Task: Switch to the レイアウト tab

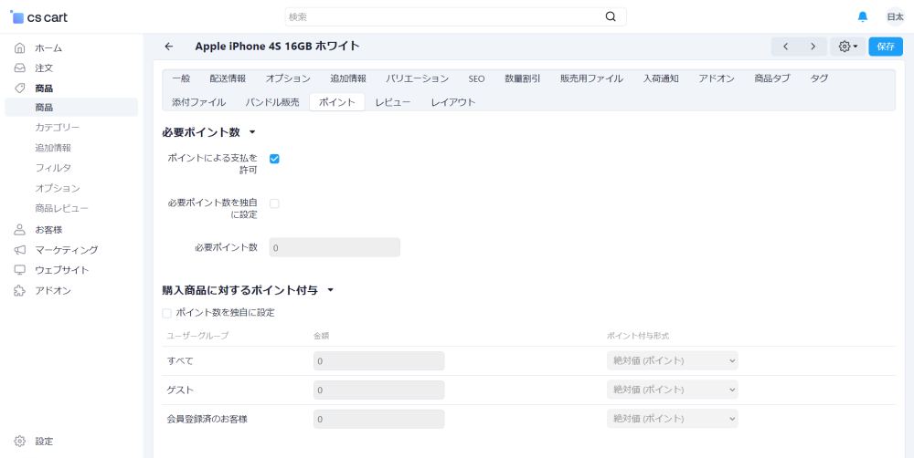Action: [453, 102]
